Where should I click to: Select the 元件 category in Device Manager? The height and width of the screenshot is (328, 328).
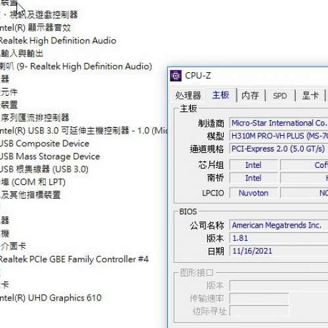click(9, 92)
